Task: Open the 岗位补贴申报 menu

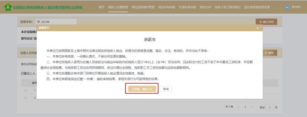Action: (167, 7)
